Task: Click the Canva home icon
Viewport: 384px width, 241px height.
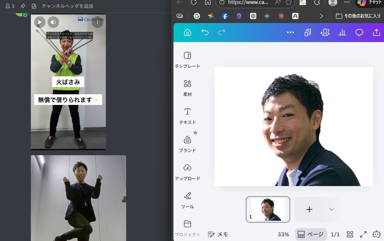Action: 187,33
